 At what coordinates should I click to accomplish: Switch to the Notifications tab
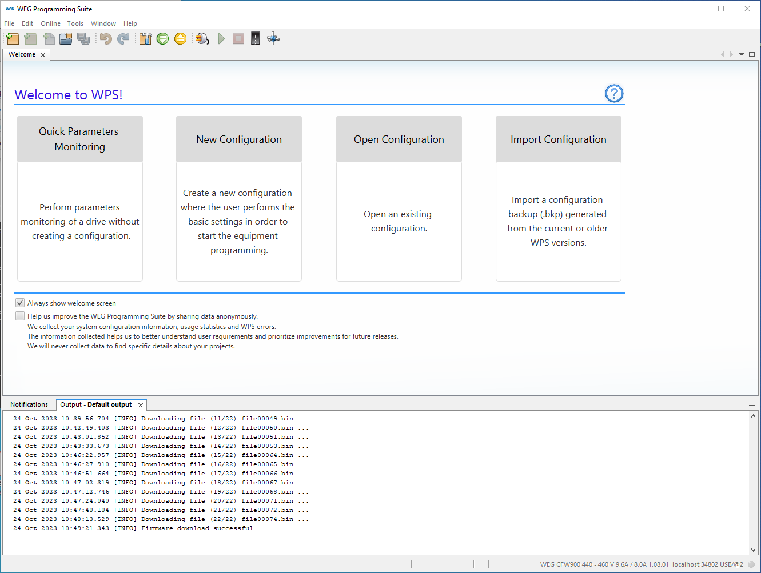(x=29, y=404)
